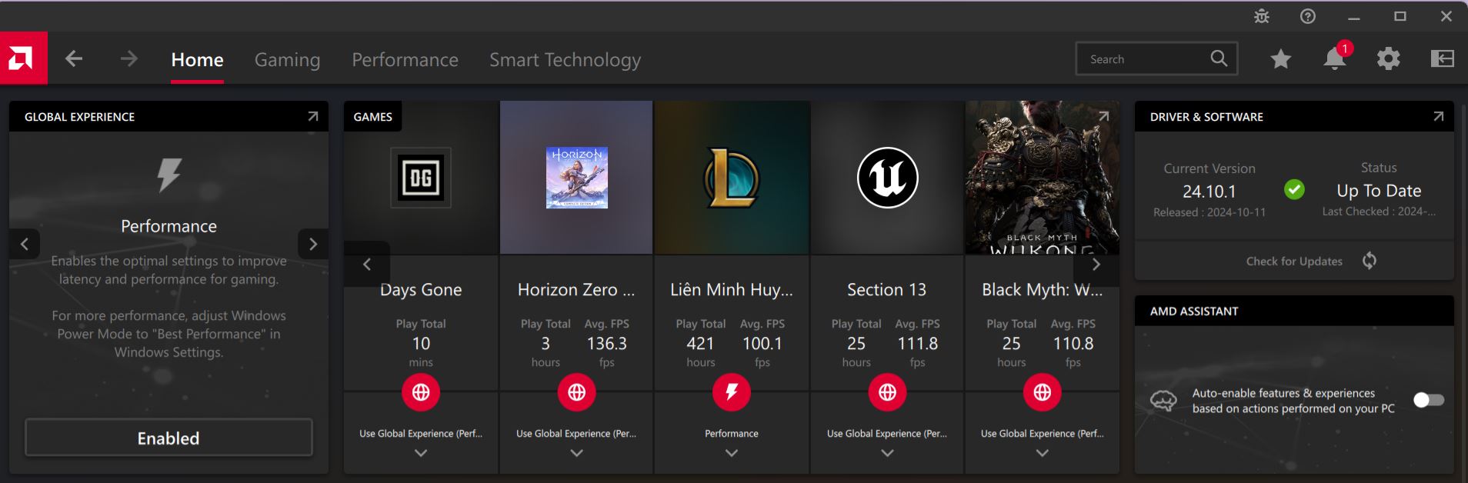
Task: Open favorites star icon
Action: (x=1281, y=58)
